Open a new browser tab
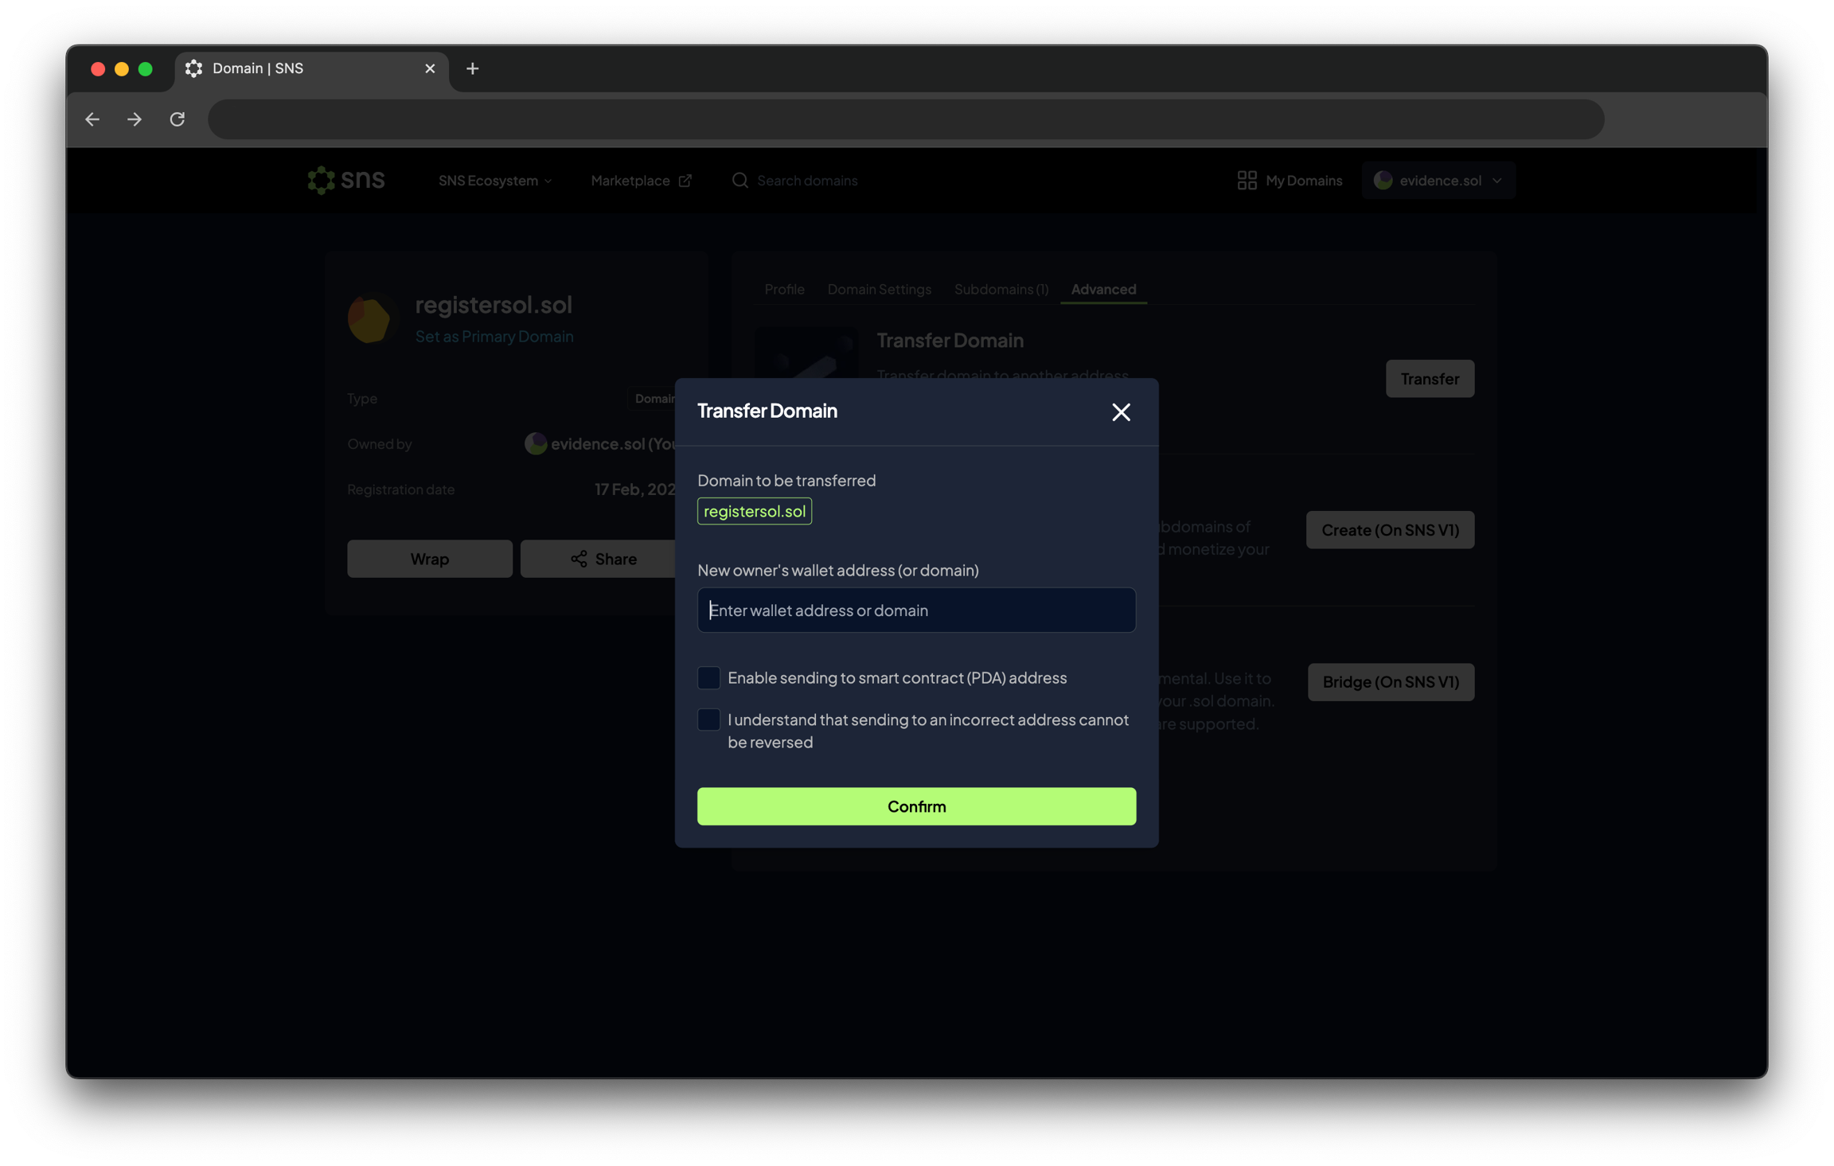 tap(472, 68)
